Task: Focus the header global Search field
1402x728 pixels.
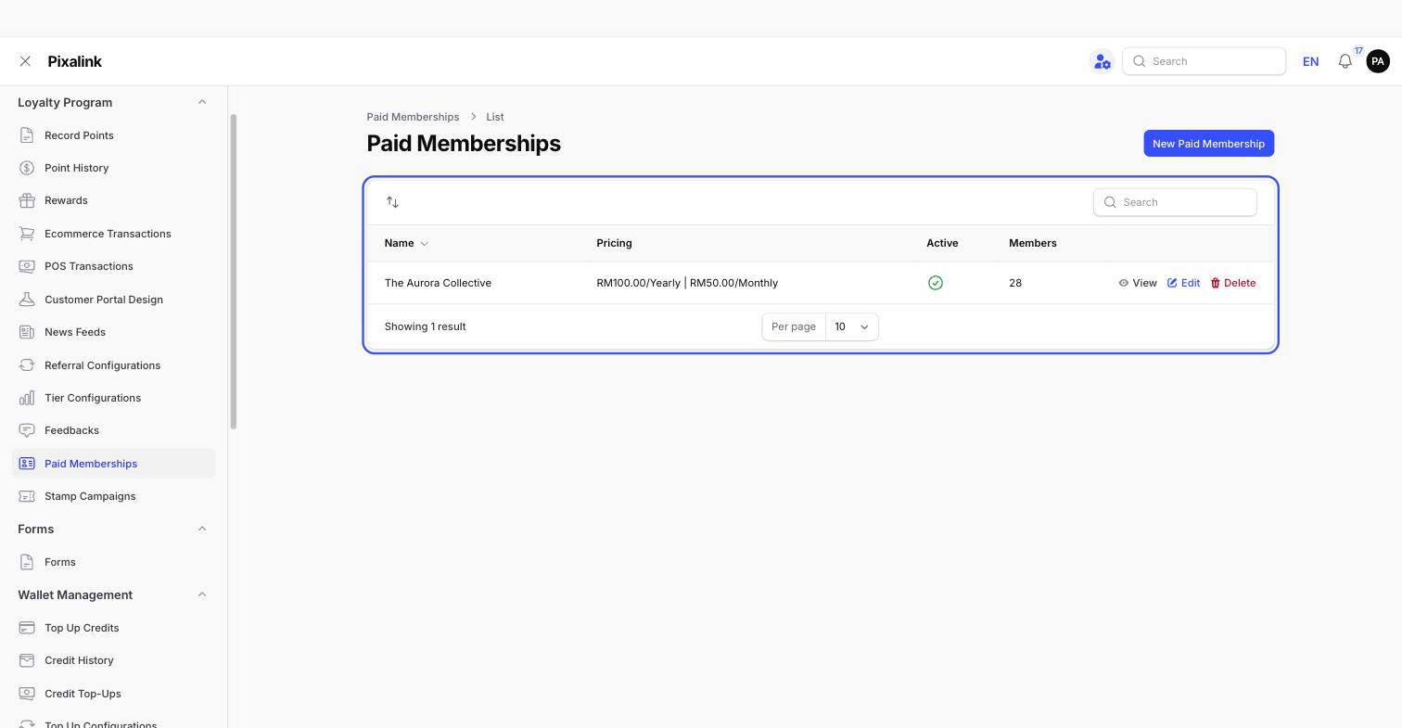Action: 1204,61
